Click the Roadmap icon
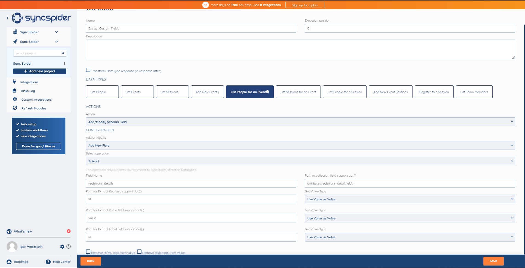Screen dimensions: 525x268 9,262
